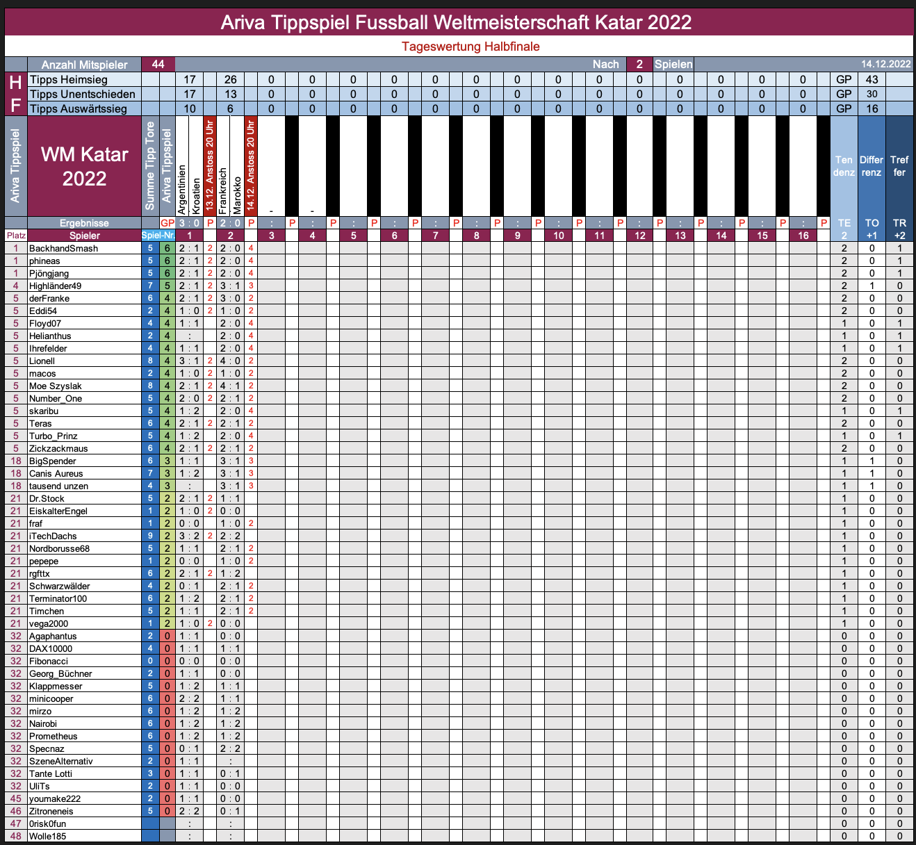
Task: Select the 'Treffer' column header
Action: point(899,166)
